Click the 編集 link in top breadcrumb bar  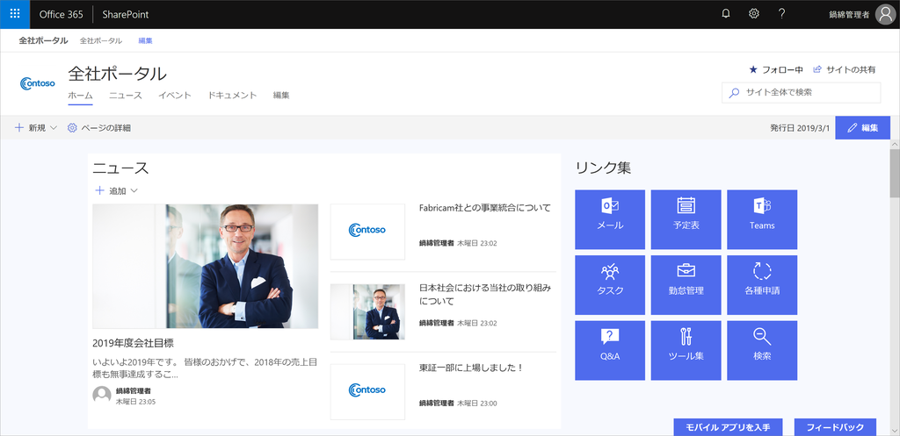pyautogui.click(x=145, y=40)
